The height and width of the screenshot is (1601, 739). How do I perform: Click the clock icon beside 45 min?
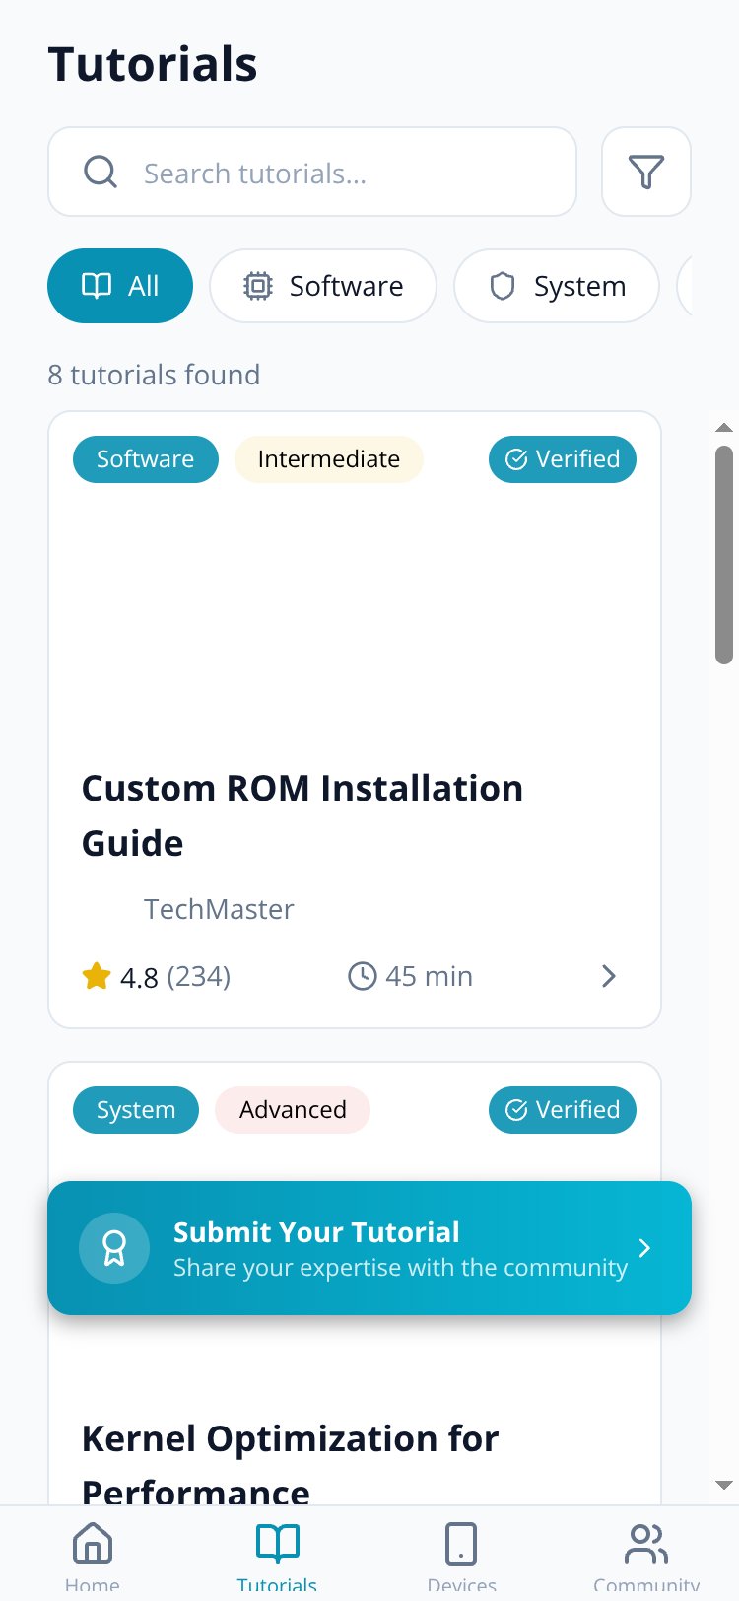point(363,976)
